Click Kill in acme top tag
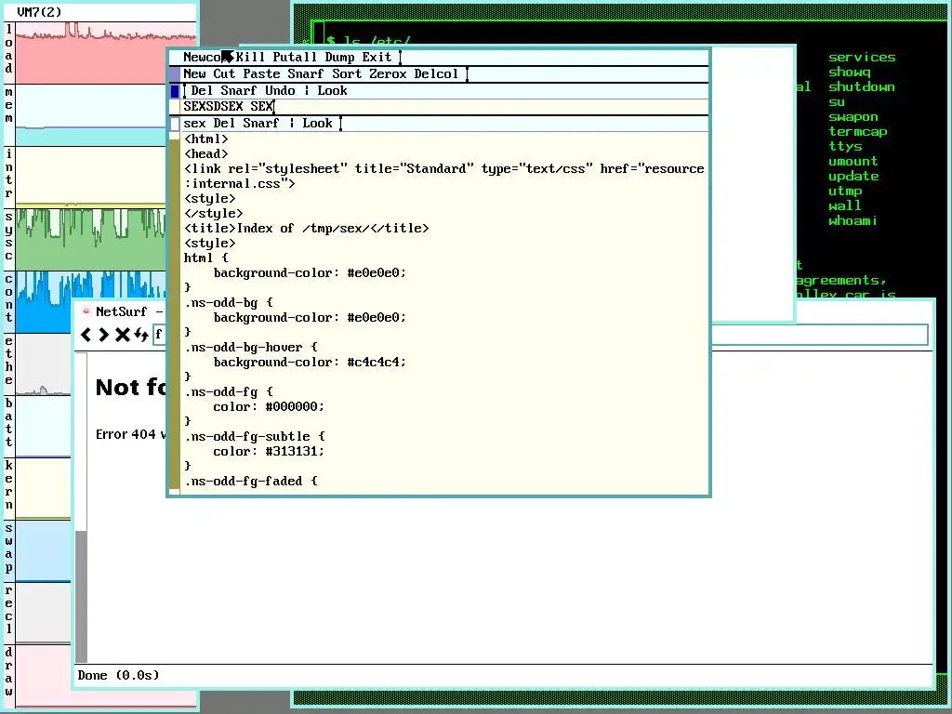Viewport: 952px width, 714px height. point(250,57)
